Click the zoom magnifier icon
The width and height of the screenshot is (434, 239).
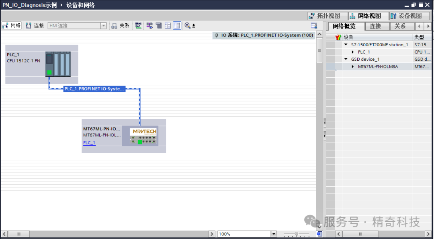pyautogui.click(x=187, y=25)
